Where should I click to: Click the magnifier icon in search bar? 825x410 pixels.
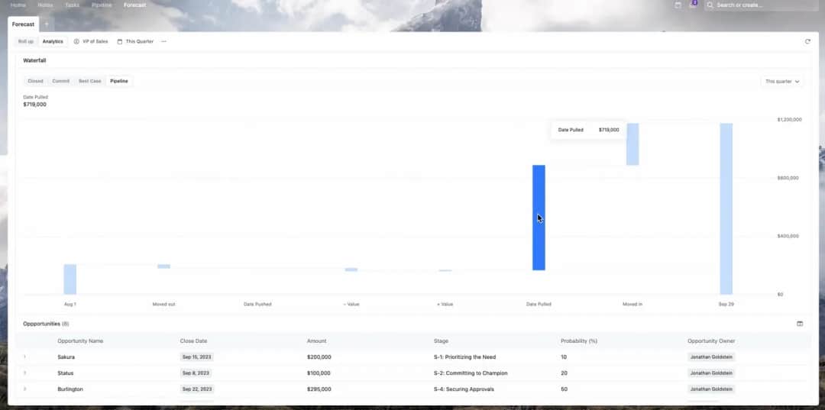[710, 5]
